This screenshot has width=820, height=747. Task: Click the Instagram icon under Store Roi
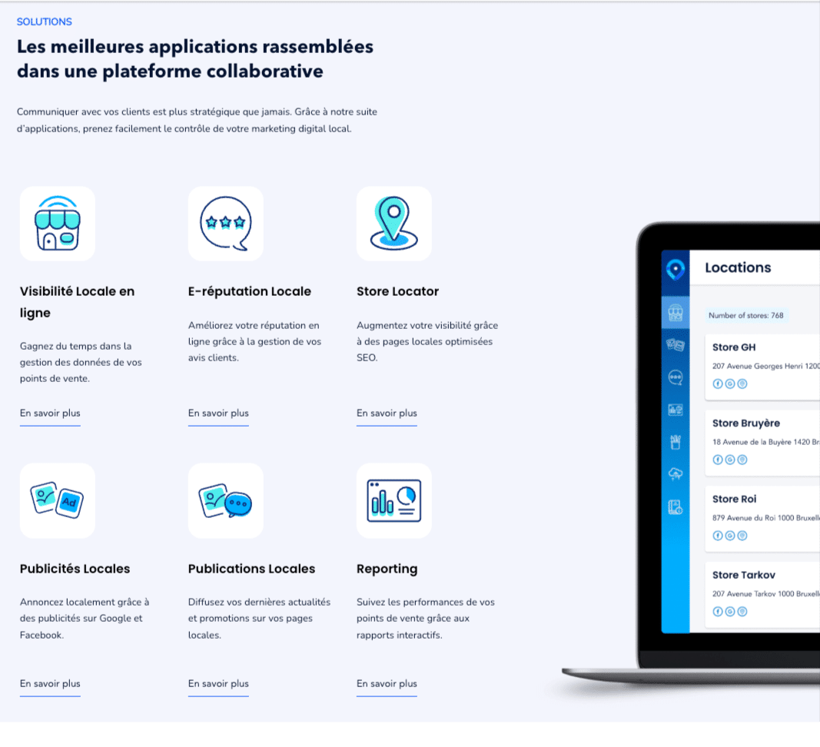(742, 536)
